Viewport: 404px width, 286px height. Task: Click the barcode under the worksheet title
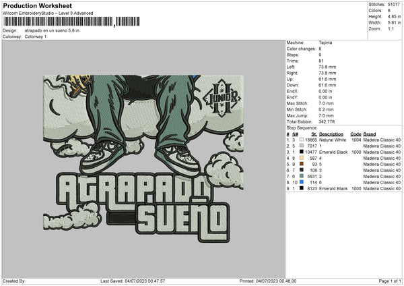click(71, 22)
